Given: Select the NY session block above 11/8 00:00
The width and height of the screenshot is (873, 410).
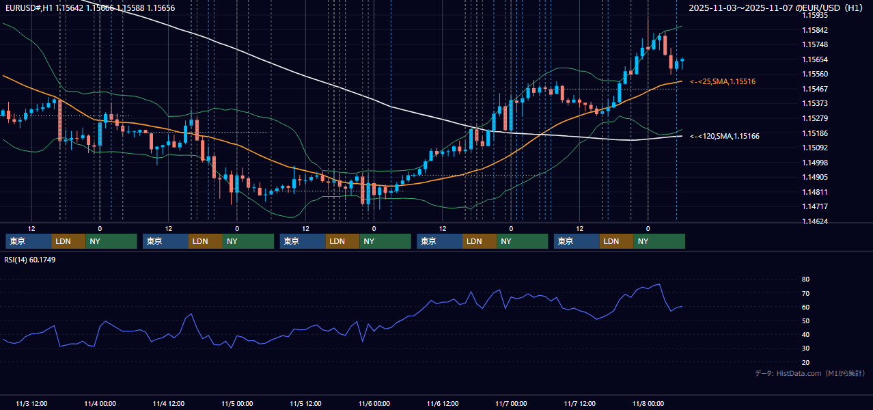Looking at the screenshot, I should [659, 241].
